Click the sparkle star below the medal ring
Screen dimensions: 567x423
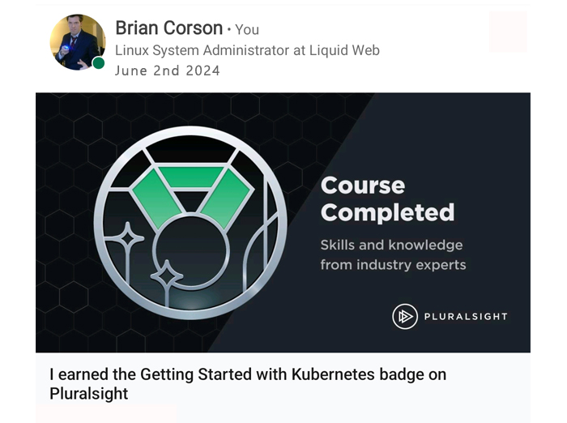pos(167,277)
